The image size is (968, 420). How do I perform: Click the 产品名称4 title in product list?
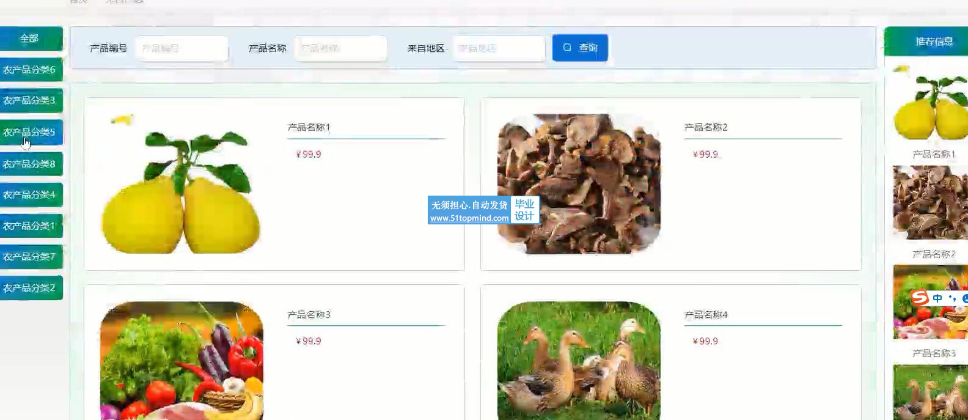point(706,315)
